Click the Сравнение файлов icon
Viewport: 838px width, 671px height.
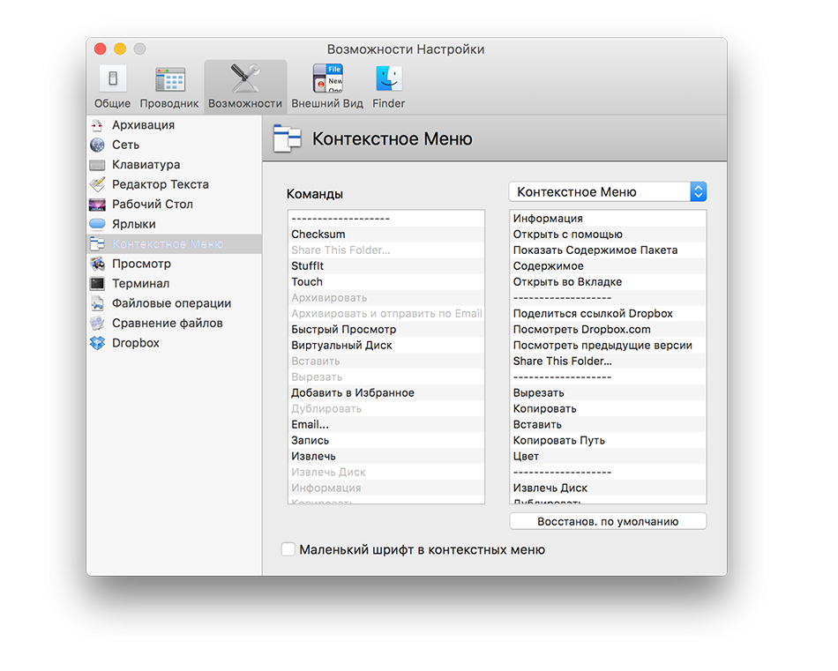point(97,323)
